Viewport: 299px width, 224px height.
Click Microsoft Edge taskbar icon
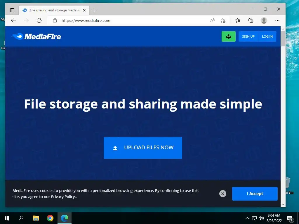65,218
